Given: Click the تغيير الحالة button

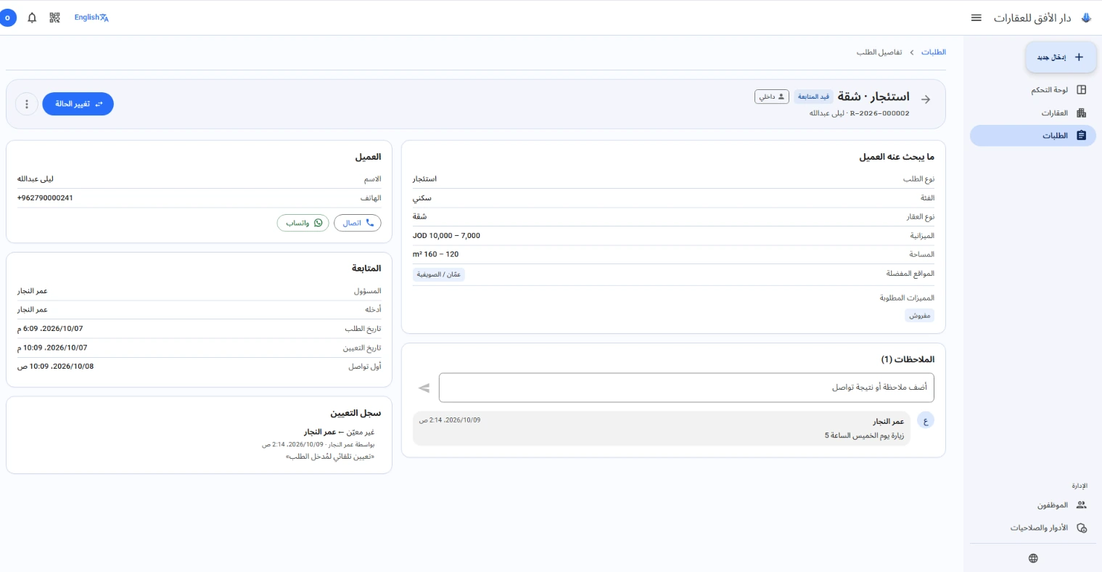Looking at the screenshot, I should (78, 104).
